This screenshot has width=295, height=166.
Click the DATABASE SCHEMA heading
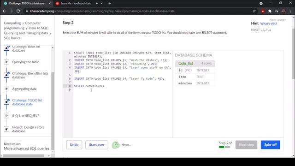pyautogui.click(x=194, y=55)
